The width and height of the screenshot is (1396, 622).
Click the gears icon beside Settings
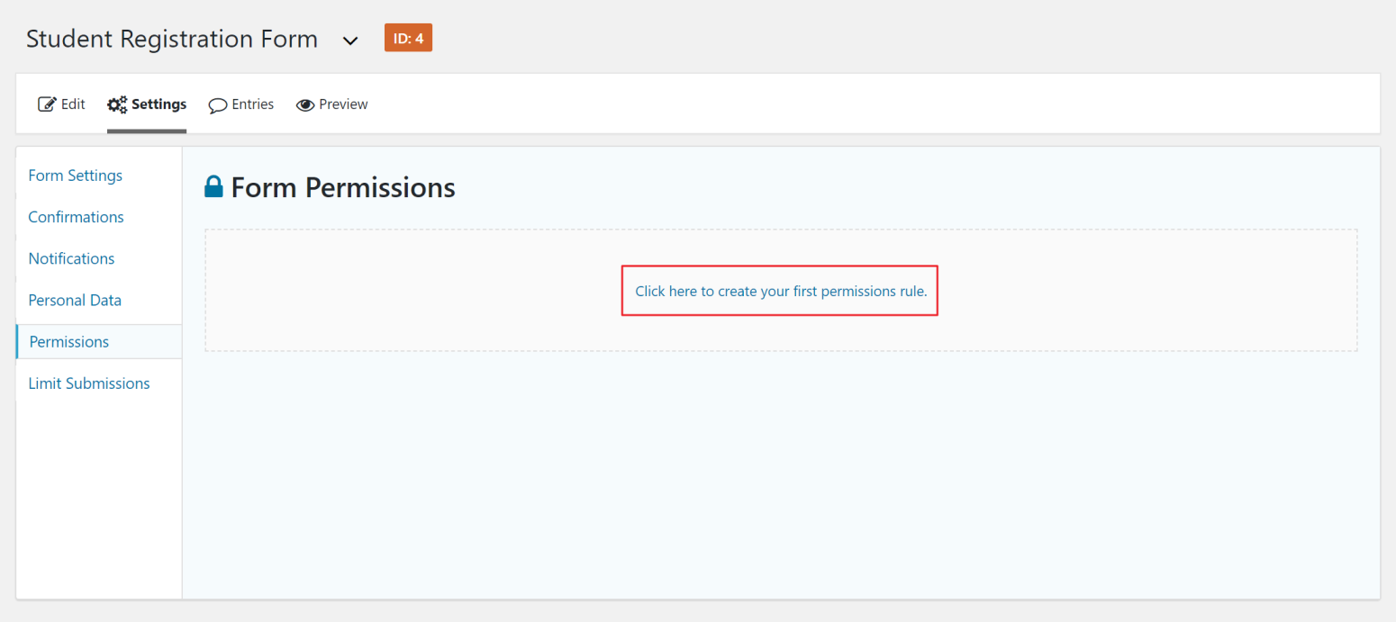point(117,104)
